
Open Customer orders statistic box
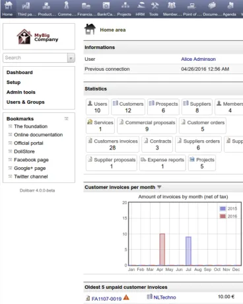pos(203,126)
